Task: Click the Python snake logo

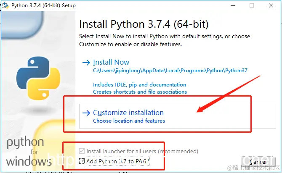Action: point(38,78)
